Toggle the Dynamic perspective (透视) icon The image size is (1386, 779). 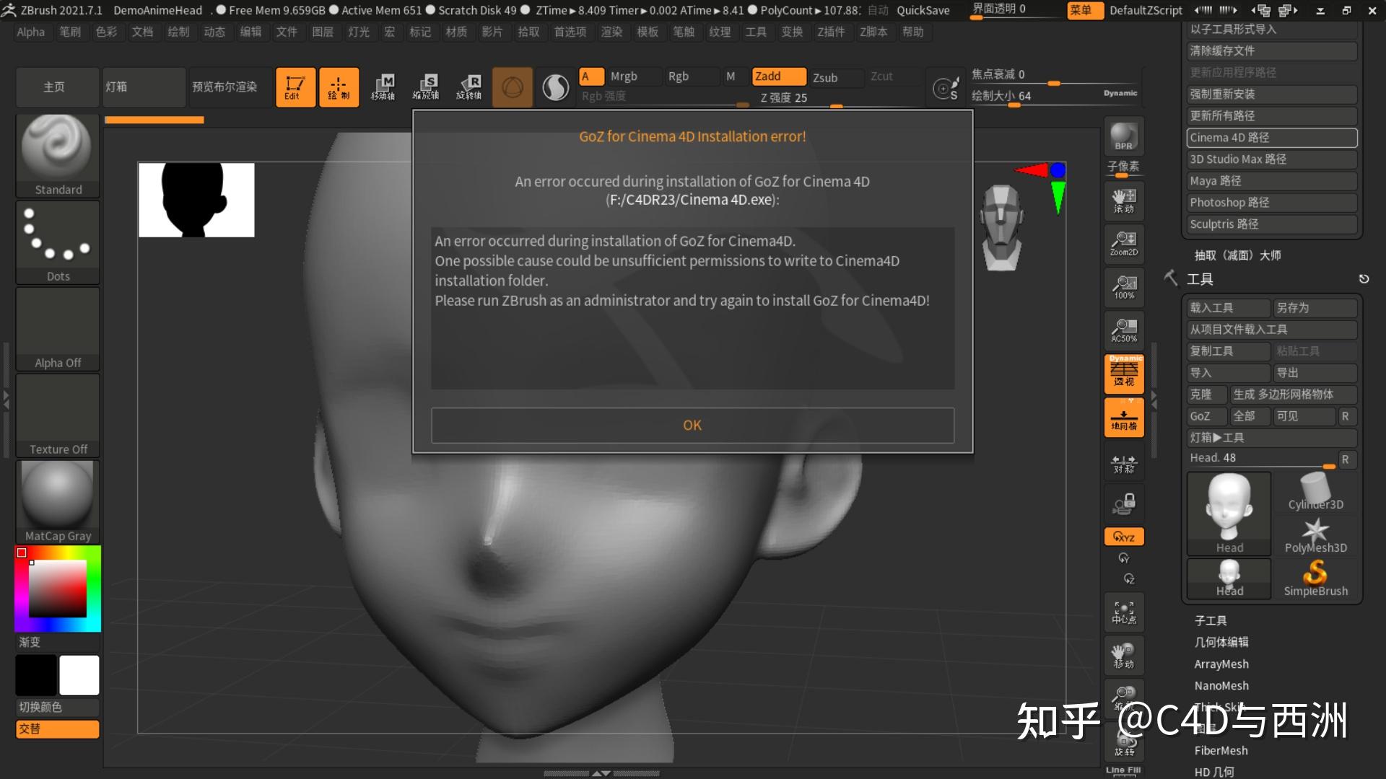click(1123, 373)
